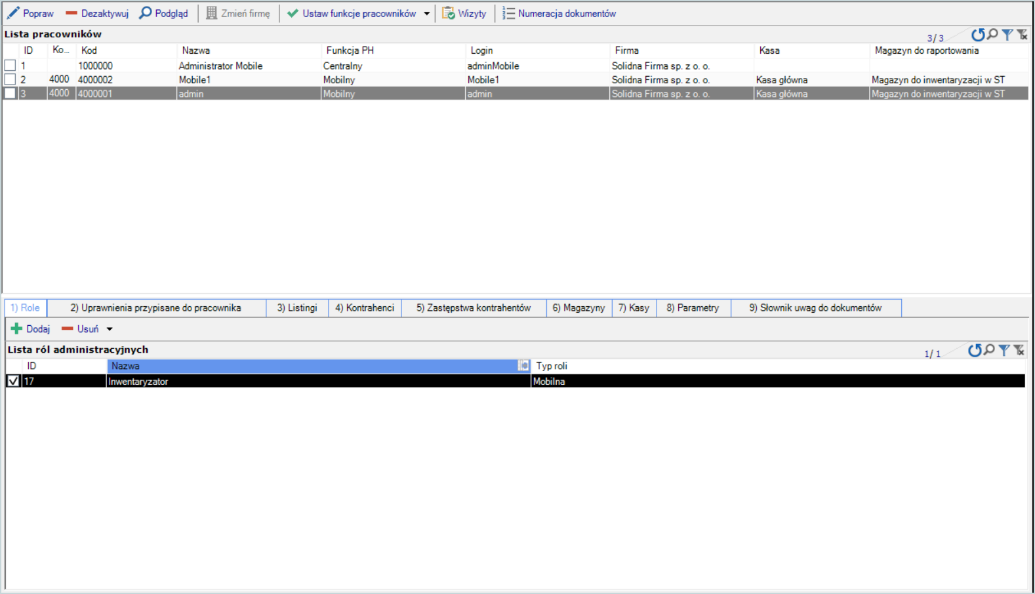Untick the Inwentaryzator role checkbox

click(x=13, y=381)
